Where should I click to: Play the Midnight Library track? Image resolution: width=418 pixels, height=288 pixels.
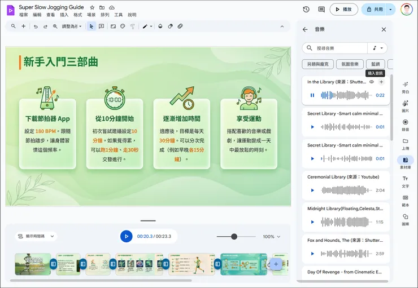point(312,222)
